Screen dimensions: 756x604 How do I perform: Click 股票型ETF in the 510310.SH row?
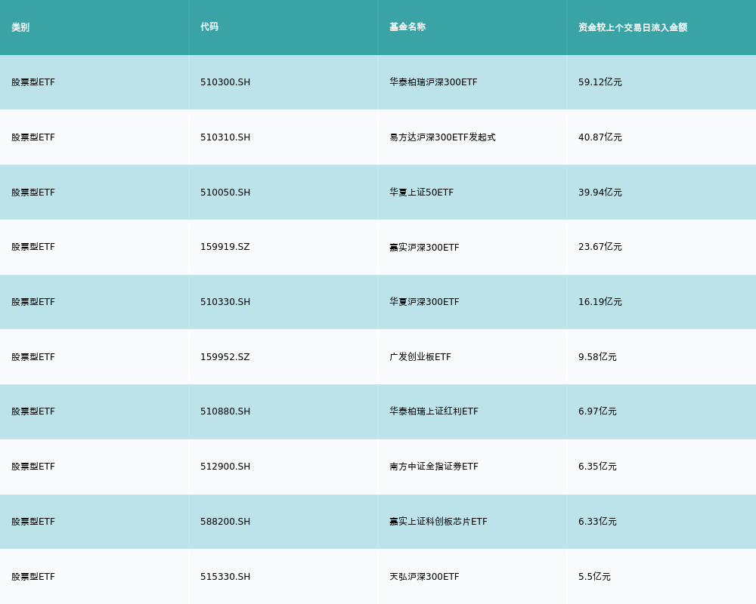[33, 137]
